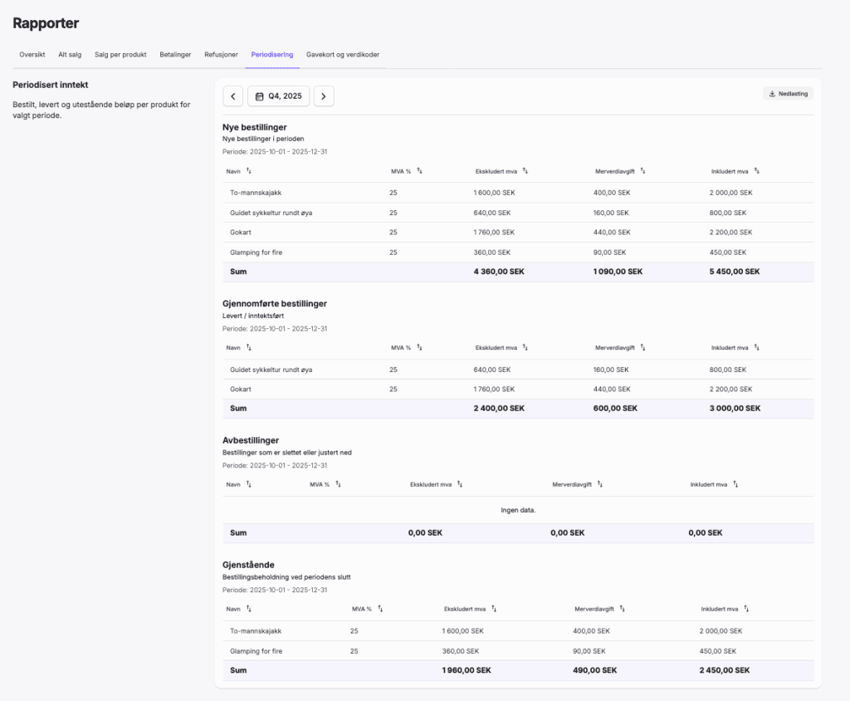850x701 pixels.
Task: Open the Alt salg tab
Action: click(x=70, y=54)
